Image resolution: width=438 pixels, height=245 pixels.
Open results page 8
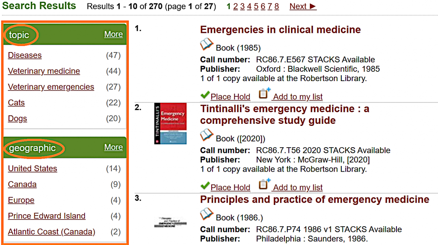coord(277,6)
